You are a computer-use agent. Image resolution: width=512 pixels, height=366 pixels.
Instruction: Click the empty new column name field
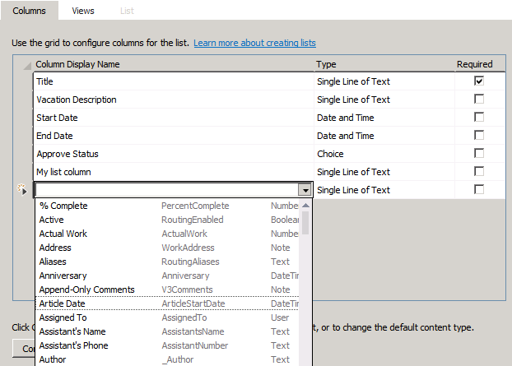click(165, 190)
